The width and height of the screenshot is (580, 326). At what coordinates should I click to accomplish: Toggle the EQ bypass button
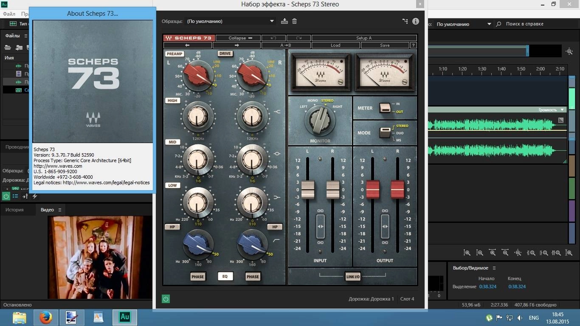pyautogui.click(x=225, y=276)
